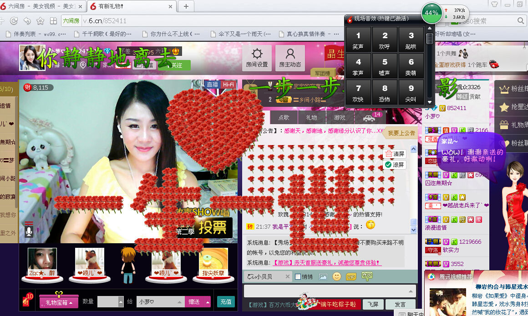528x316 pixels.
Task: Play sound effect 8 恐怖
Action: tap(385, 92)
